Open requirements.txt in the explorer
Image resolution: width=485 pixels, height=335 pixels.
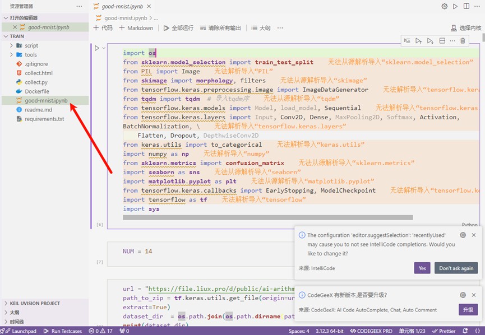coord(45,119)
